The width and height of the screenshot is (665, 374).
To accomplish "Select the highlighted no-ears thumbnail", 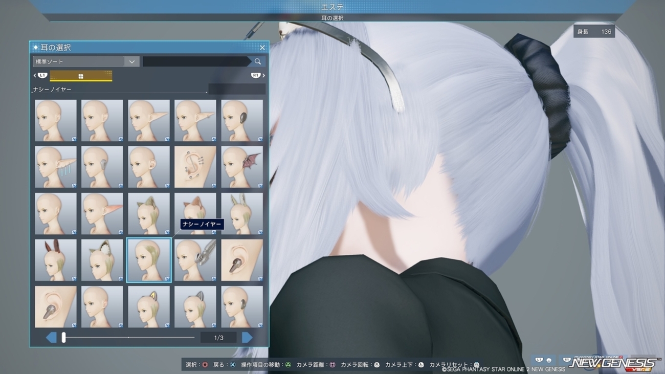I will (x=149, y=260).
